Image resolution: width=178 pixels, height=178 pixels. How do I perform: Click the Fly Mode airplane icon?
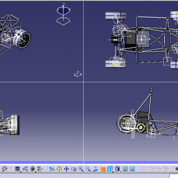click(x=52, y=169)
